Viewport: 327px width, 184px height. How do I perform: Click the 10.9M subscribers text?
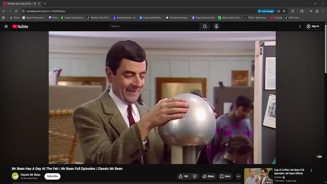pyautogui.click(x=29, y=178)
